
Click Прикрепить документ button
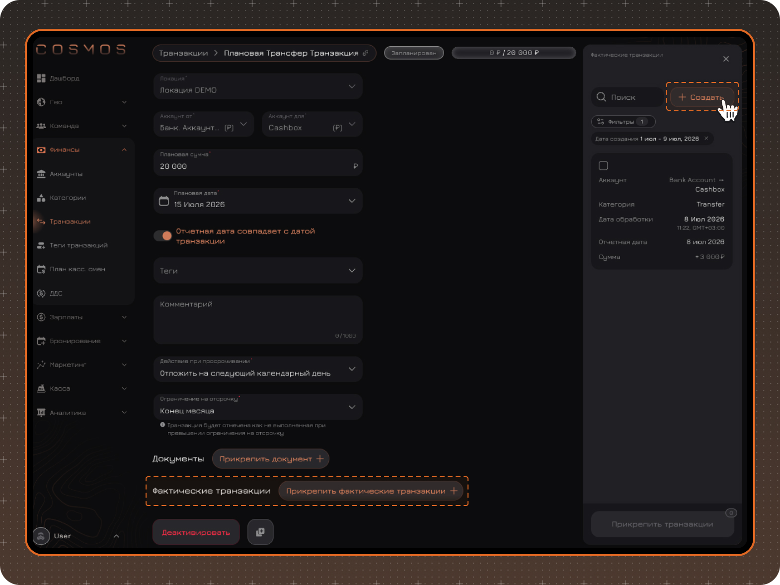271,458
